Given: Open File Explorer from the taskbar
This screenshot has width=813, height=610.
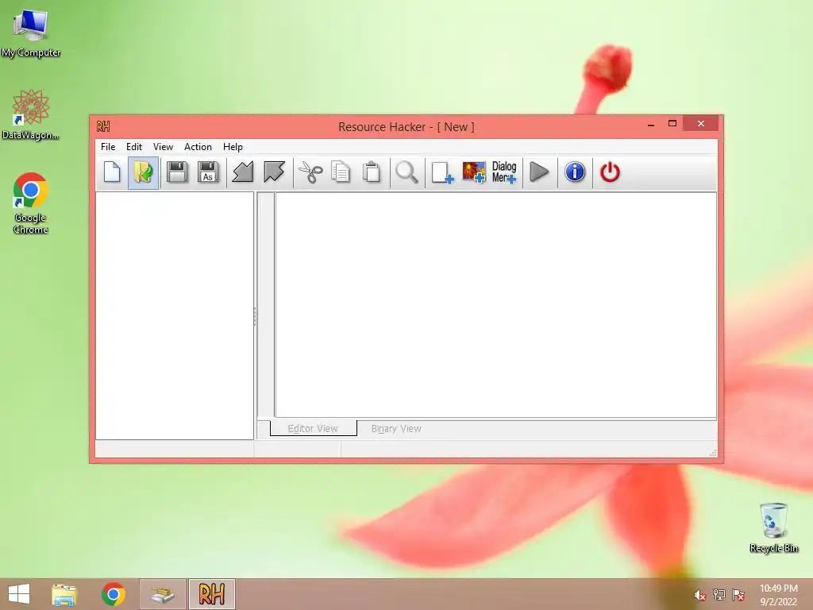Looking at the screenshot, I should pos(64,594).
